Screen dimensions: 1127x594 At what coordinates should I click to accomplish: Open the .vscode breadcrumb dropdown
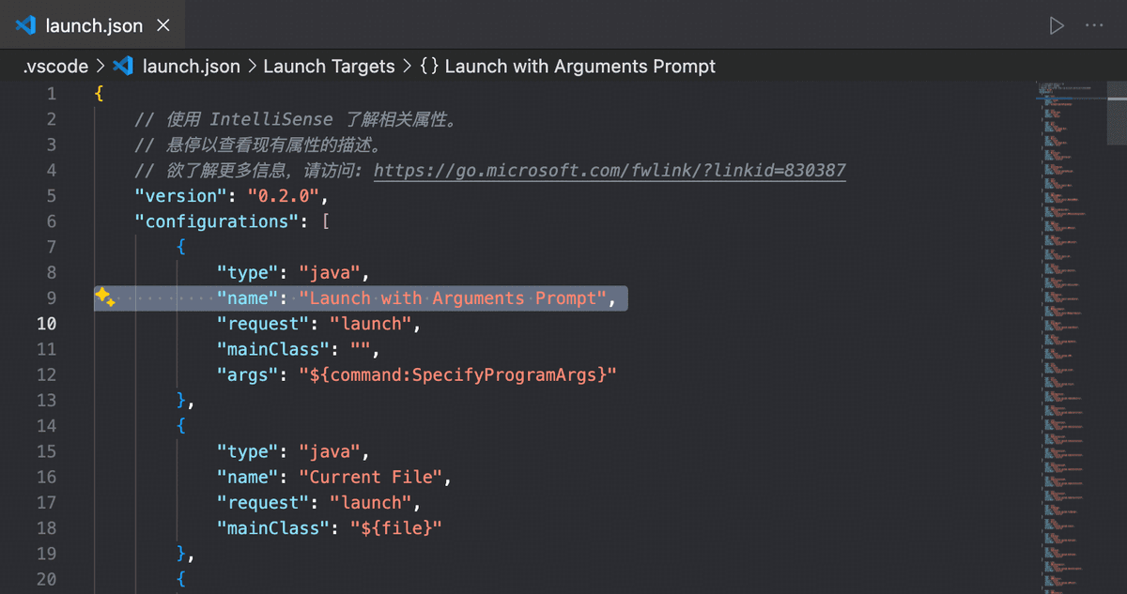click(54, 66)
